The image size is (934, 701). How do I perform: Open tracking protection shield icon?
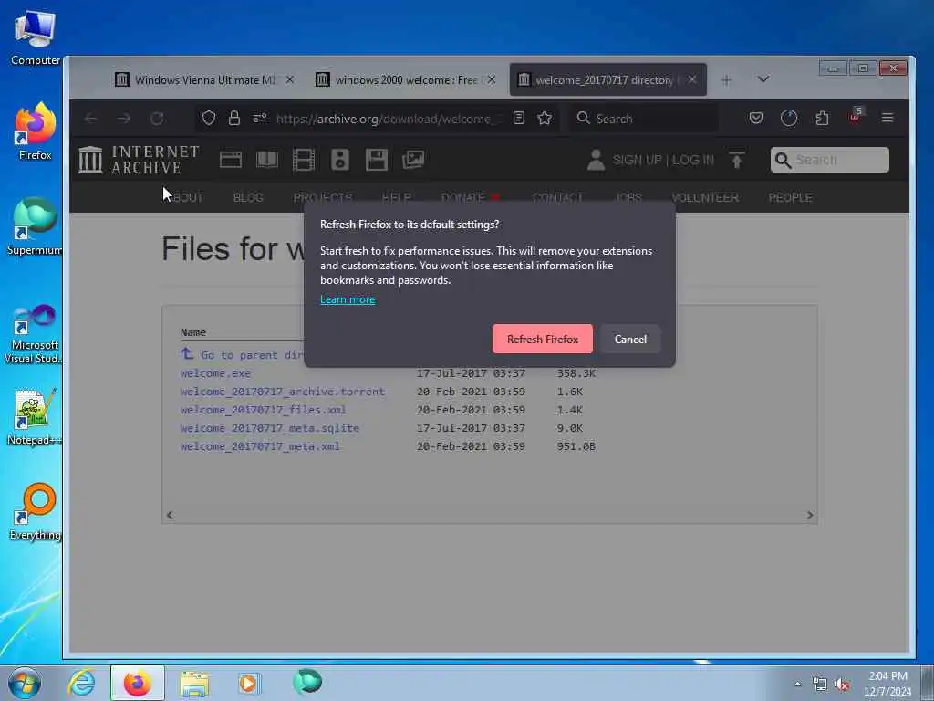point(209,118)
